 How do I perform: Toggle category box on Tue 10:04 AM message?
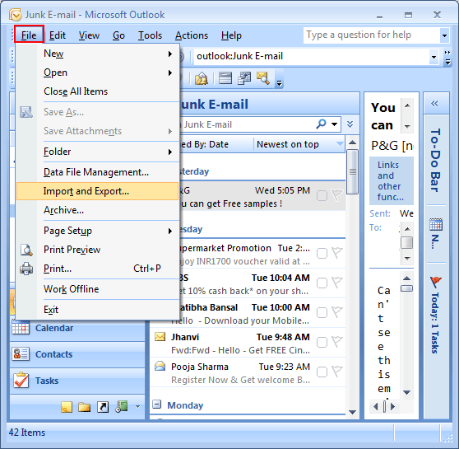[322, 283]
